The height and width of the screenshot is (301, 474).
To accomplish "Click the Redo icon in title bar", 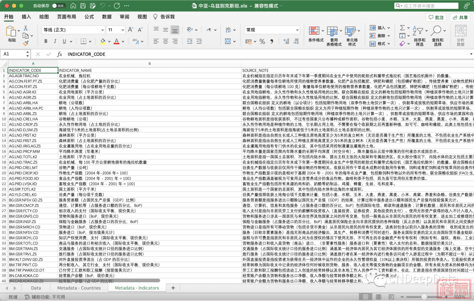I will 117,6.
